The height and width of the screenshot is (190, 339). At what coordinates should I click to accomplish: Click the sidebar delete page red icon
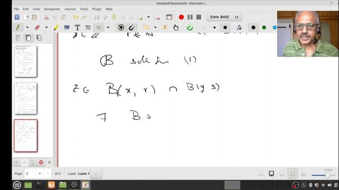click(x=41, y=163)
